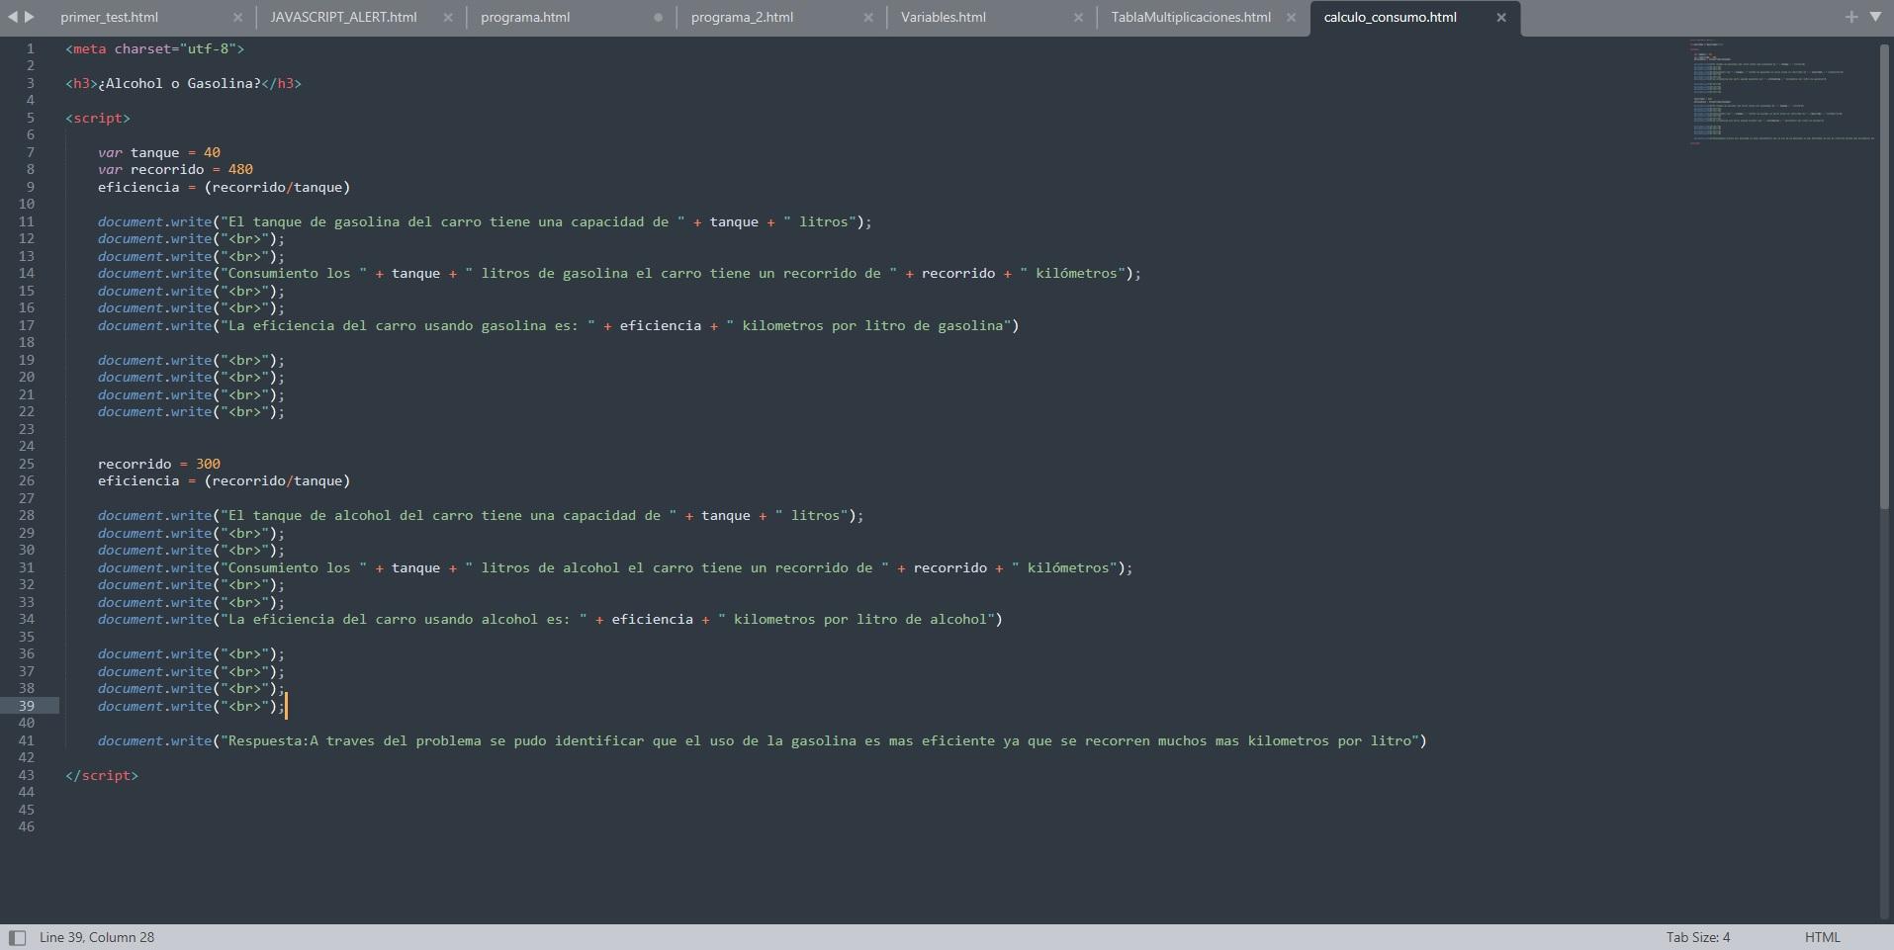Image resolution: width=1894 pixels, height=950 pixels.
Task: Click the "El tanque de gasolina" string
Action: (453, 221)
